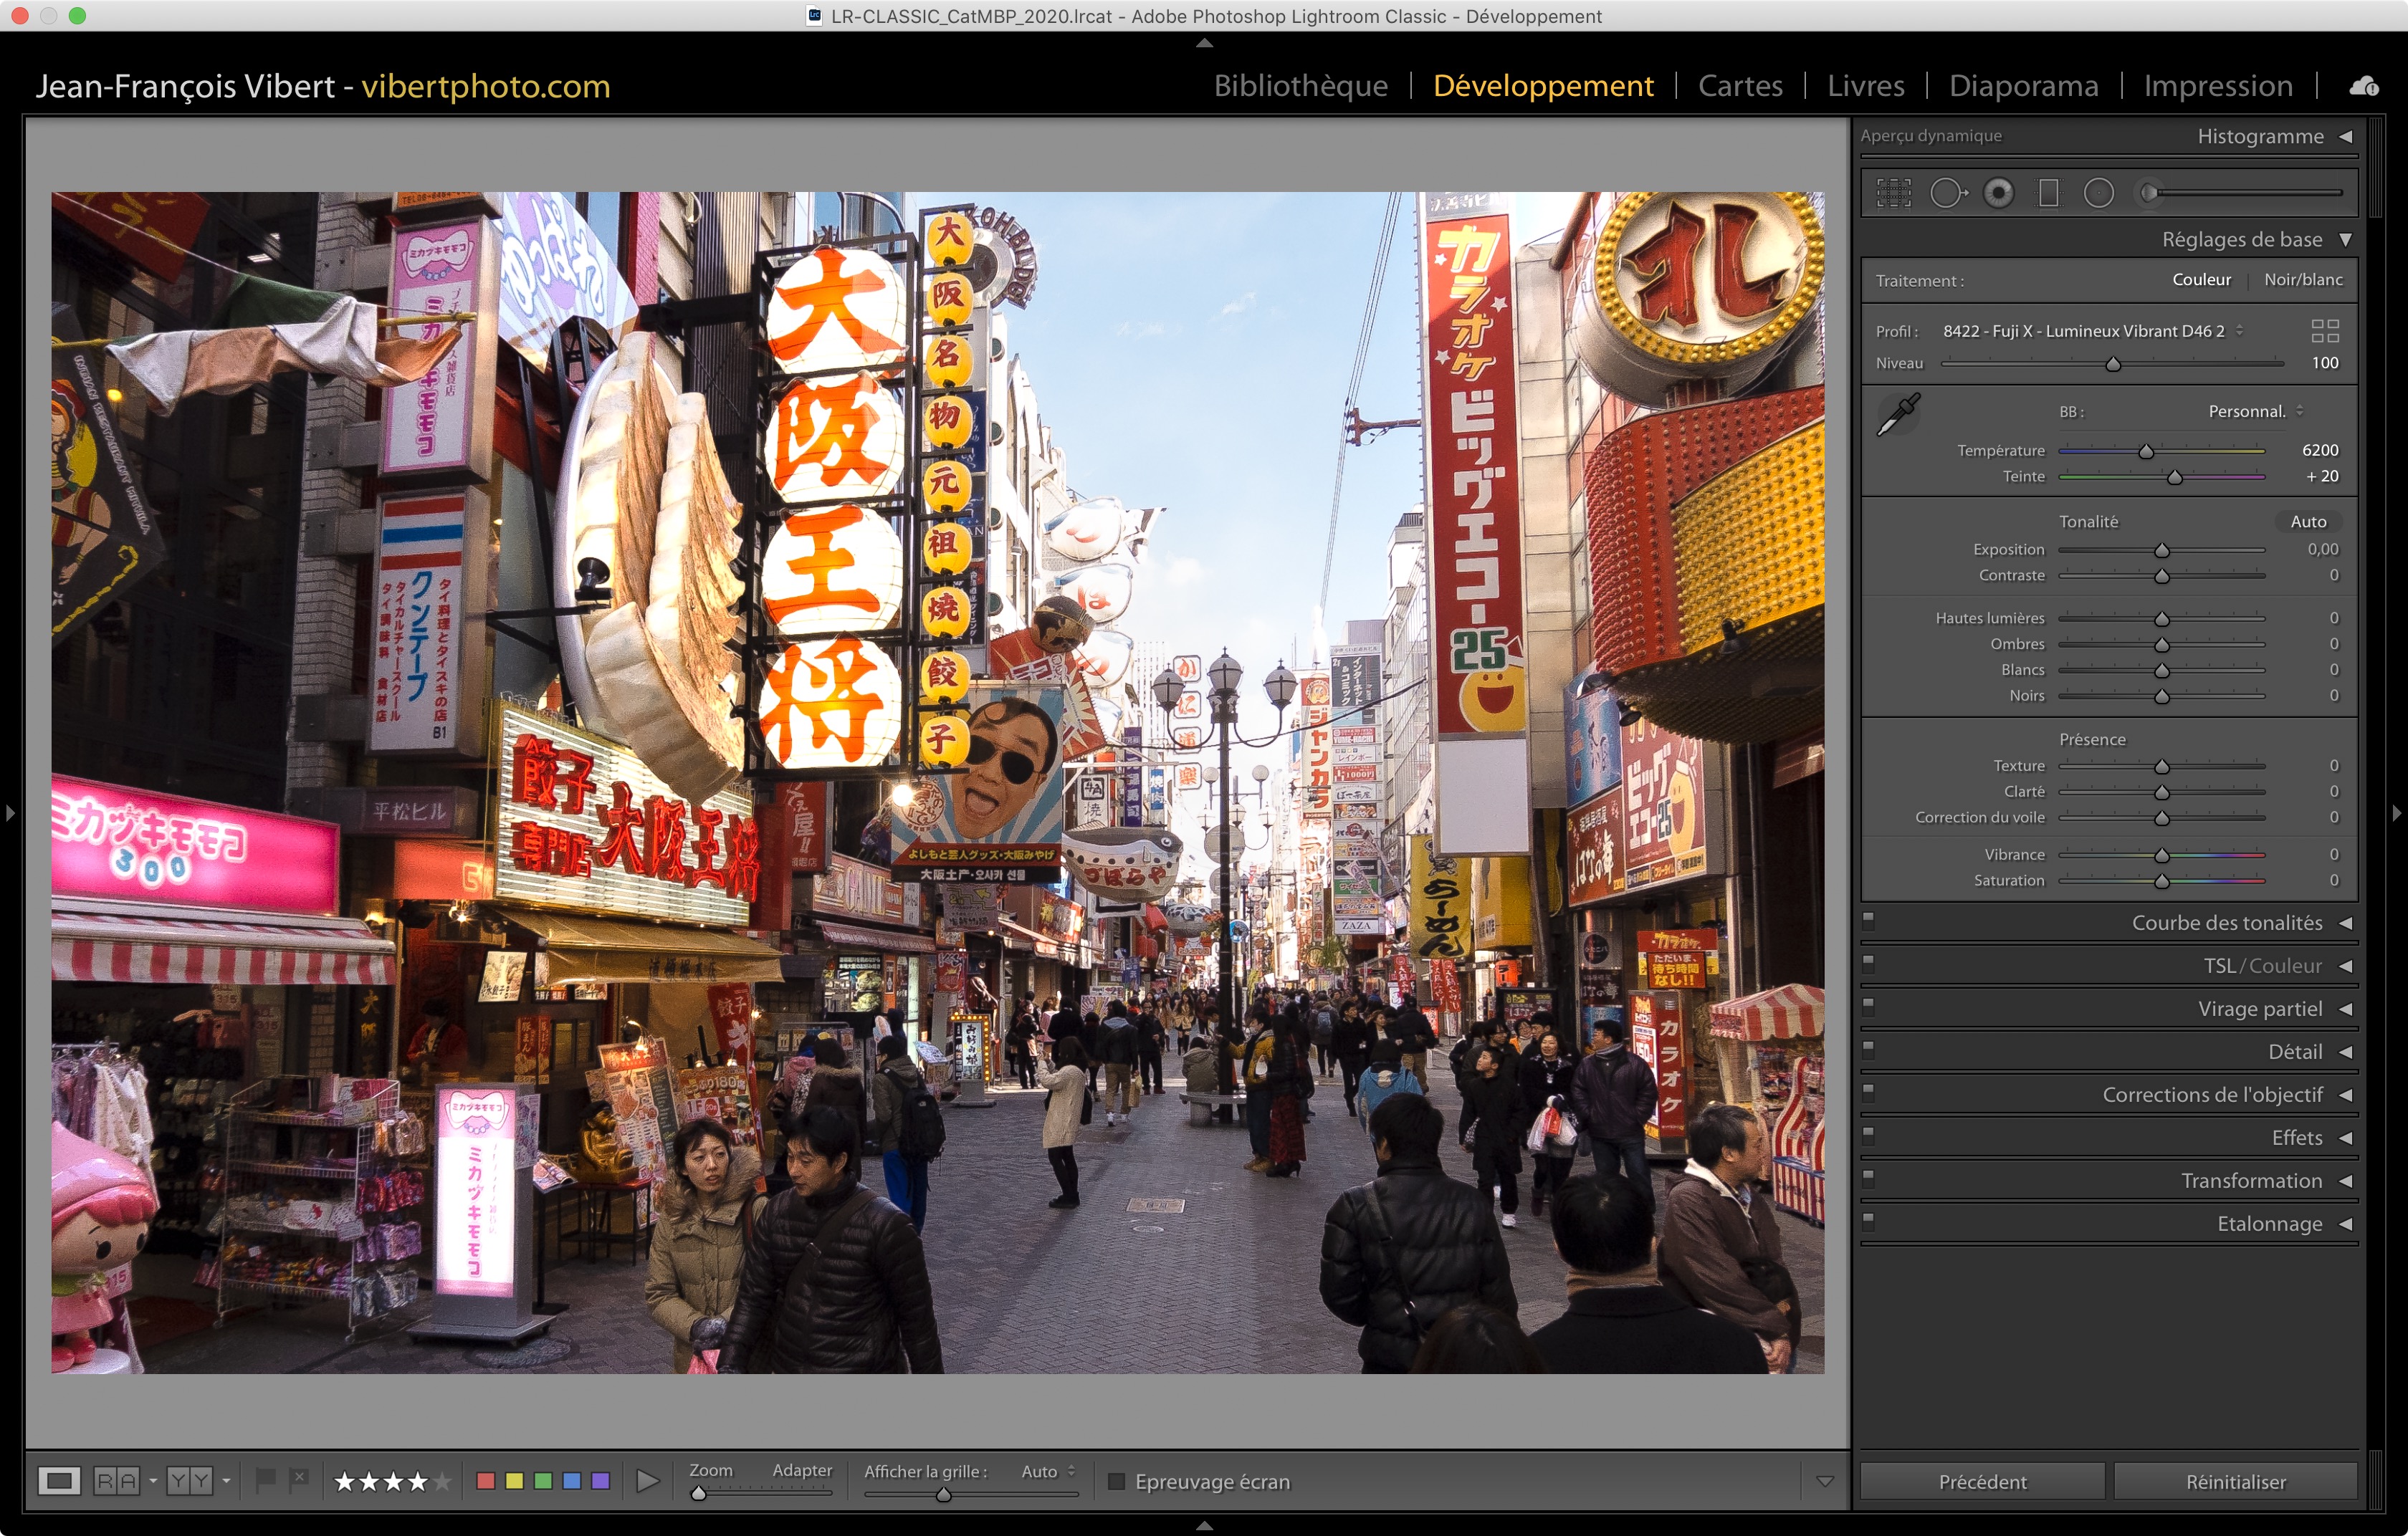Open the BB white balance preset dropdown
This screenshot has width=2408, height=1536.
click(2254, 412)
